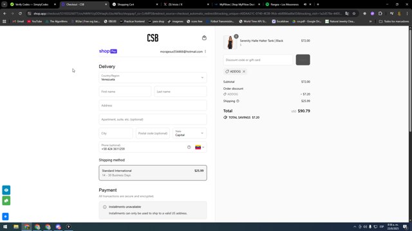This screenshot has height=231, width=412.
Task: Open phone country flag selector
Action: pyautogui.click(x=200, y=147)
